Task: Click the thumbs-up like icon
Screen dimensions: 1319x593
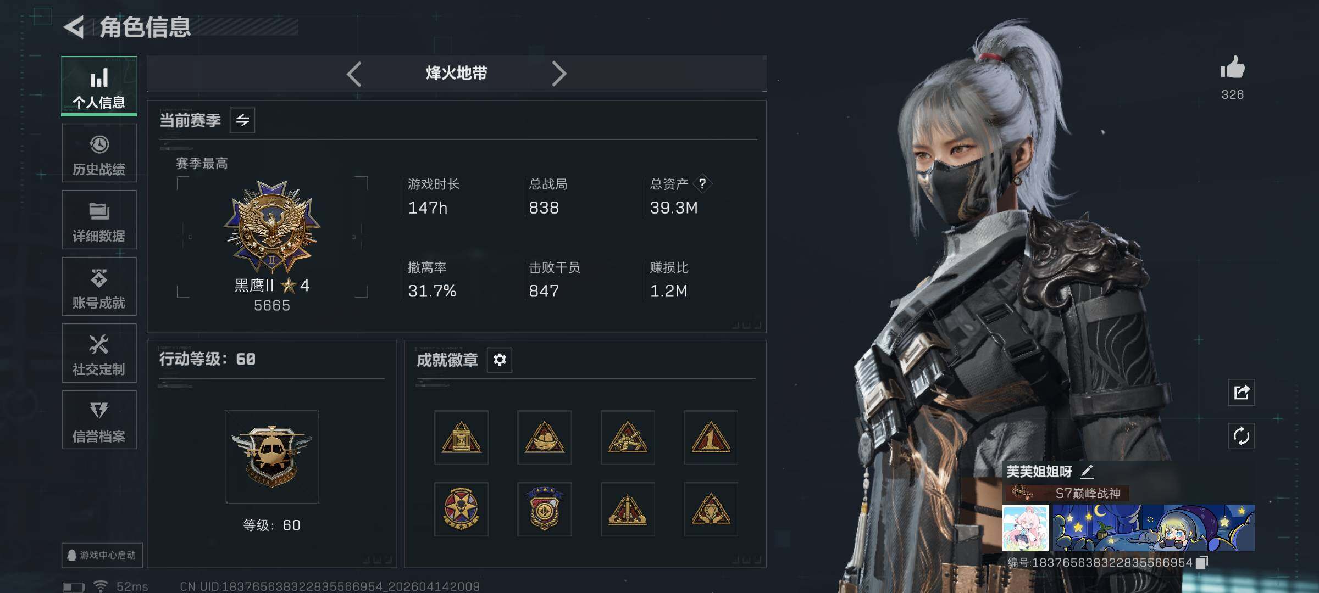Action: coord(1232,68)
